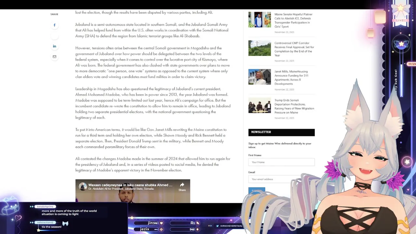Click 'Sign up to get Maine Wire' text
This screenshot has height=234, width=416.
pyautogui.click(x=279, y=145)
